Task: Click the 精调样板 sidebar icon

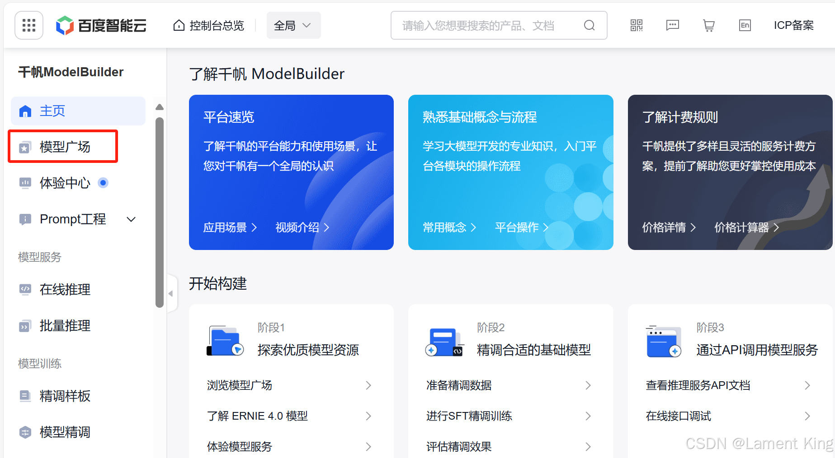Action: pyautogui.click(x=25, y=396)
